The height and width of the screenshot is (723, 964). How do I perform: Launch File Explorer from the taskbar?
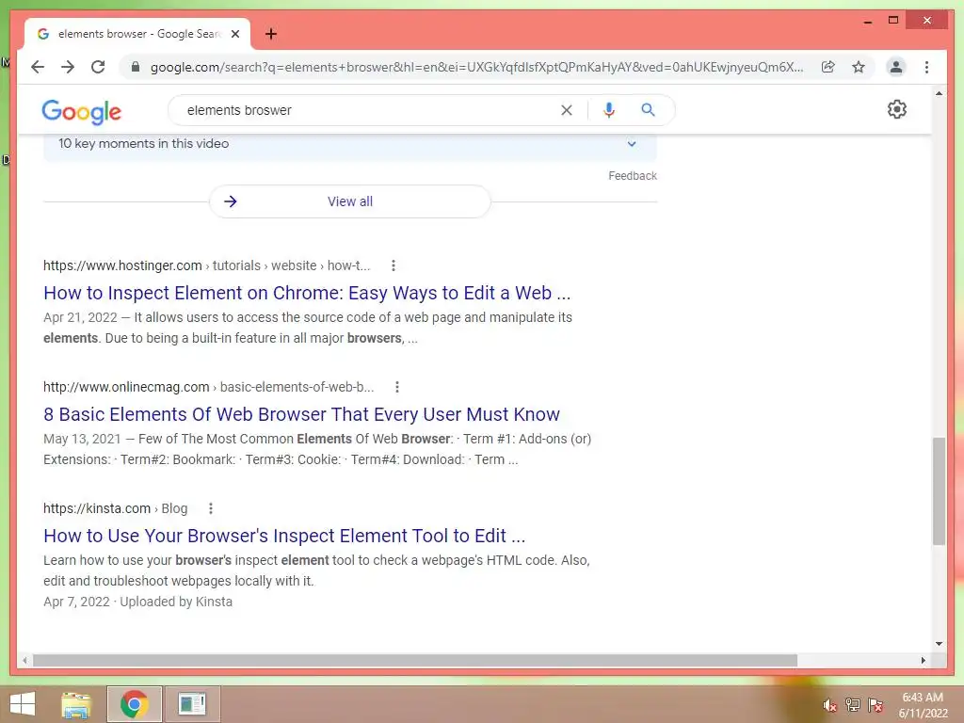(x=76, y=704)
